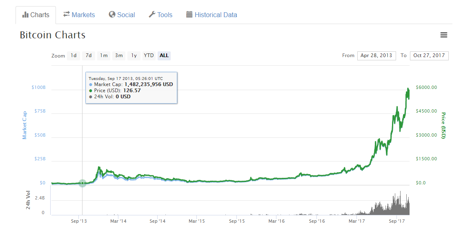
Task: Click the $3000.00 price axis value
Action: coord(426,135)
